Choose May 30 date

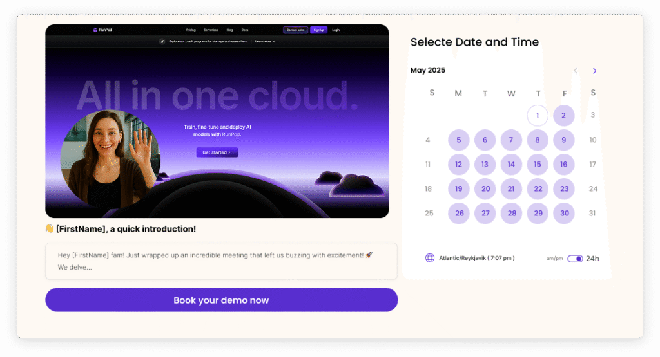564,214
